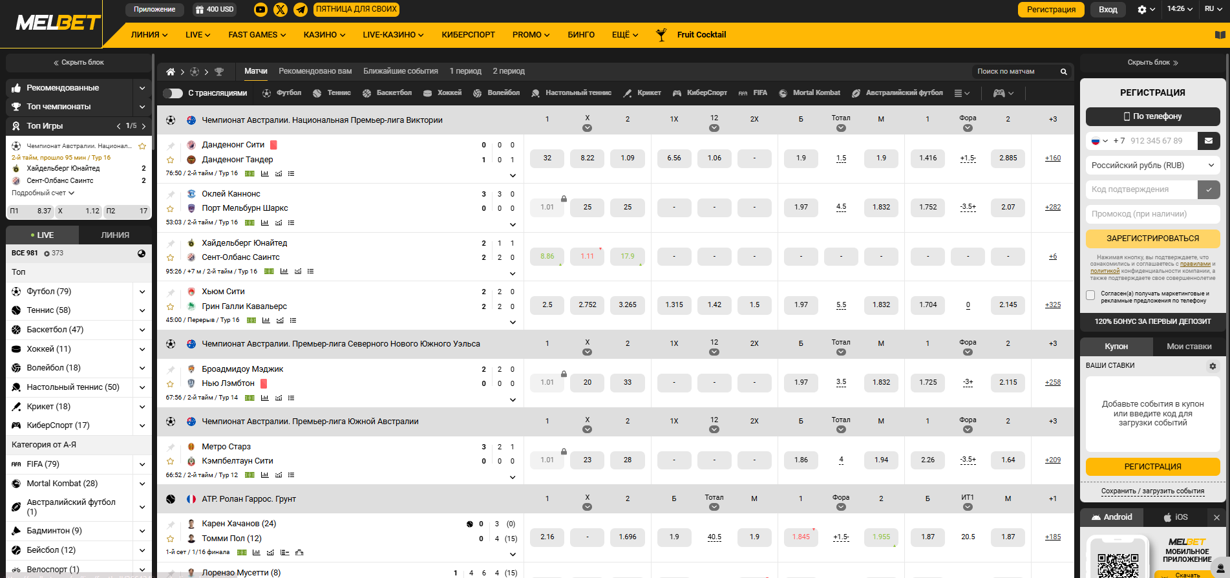
Task: Switch to the 'Ближайшие события' tab
Action: pos(400,71)
